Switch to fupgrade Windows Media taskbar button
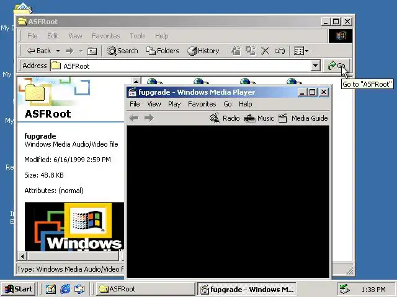The height and width of the screenshot is (297, 397). tap(247, 289)
